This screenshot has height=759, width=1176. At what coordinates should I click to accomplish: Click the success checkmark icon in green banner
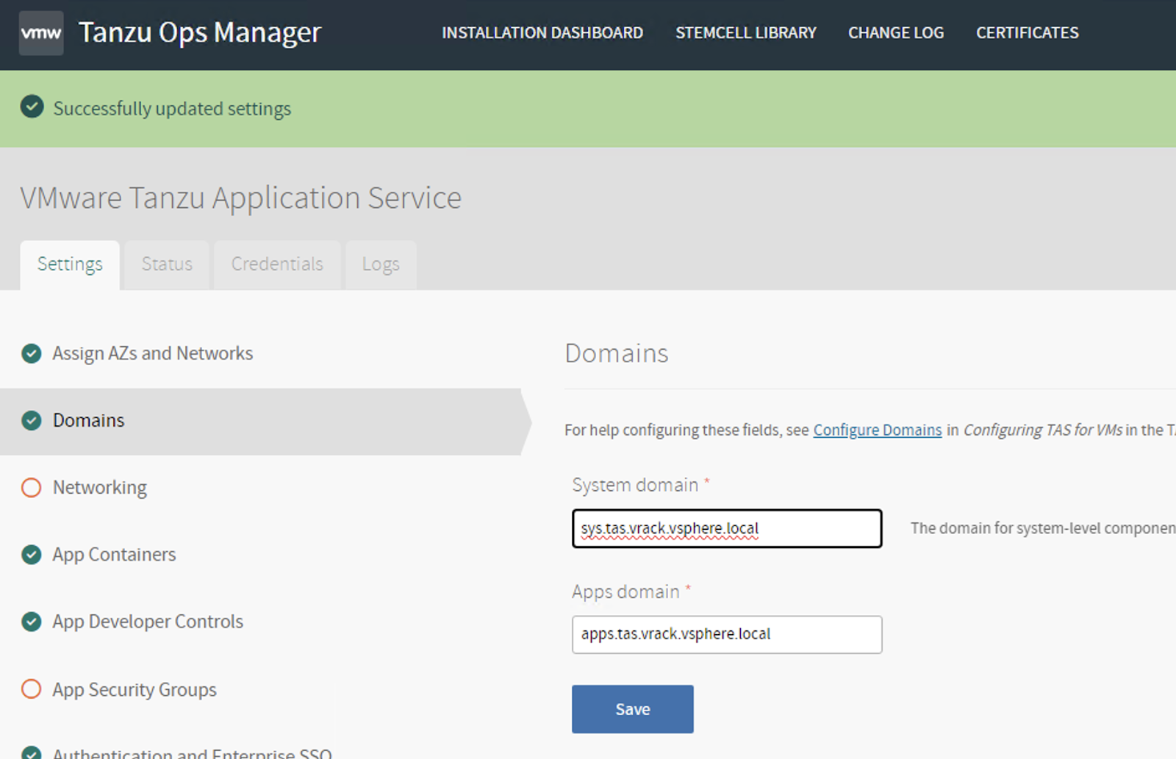[32, 107]
